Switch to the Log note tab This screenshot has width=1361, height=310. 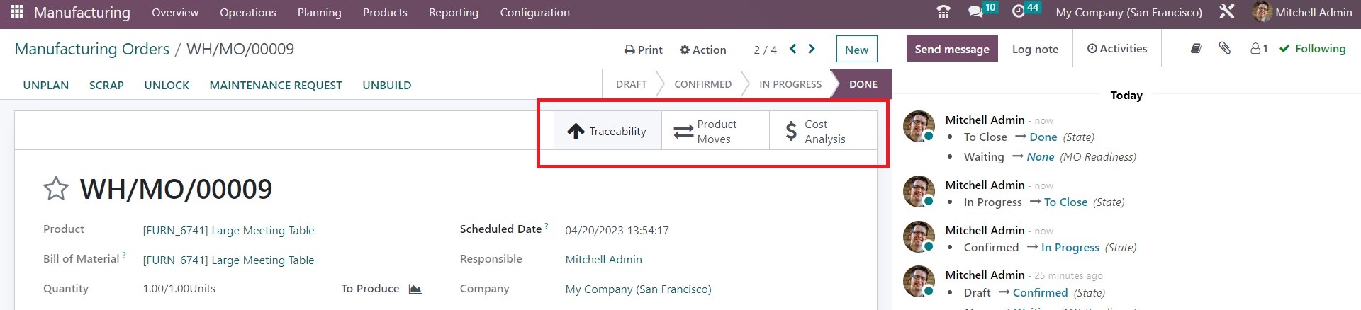[1035, 49]
